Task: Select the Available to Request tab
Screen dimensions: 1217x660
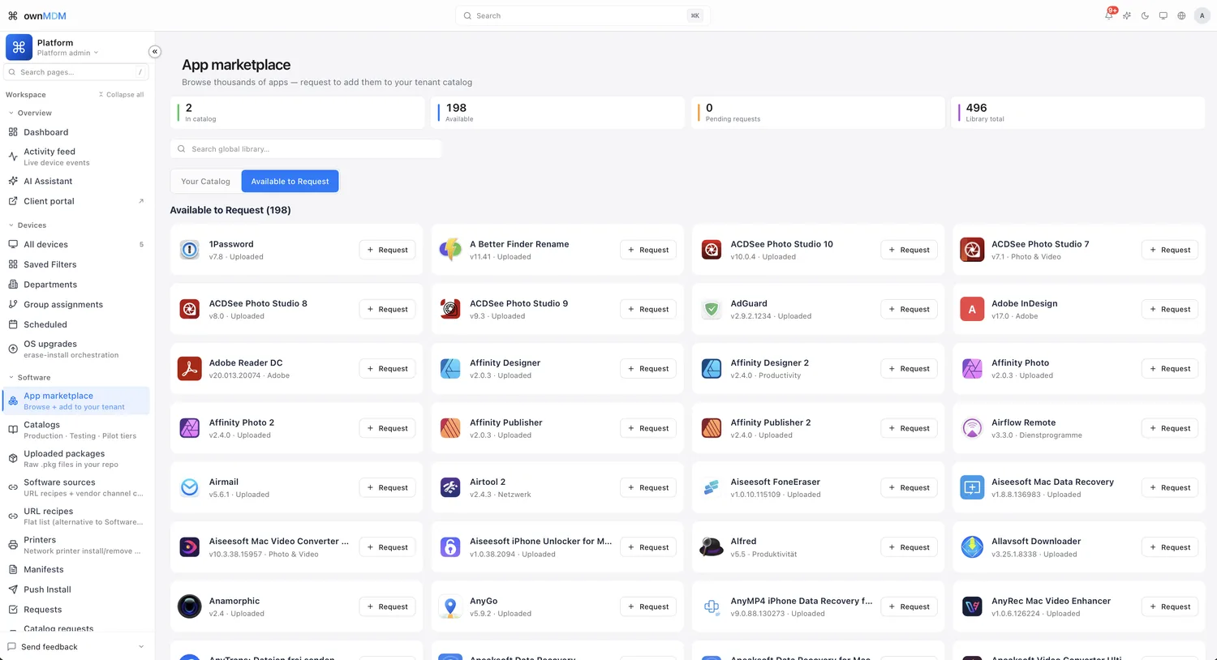Action: (290, 182)
